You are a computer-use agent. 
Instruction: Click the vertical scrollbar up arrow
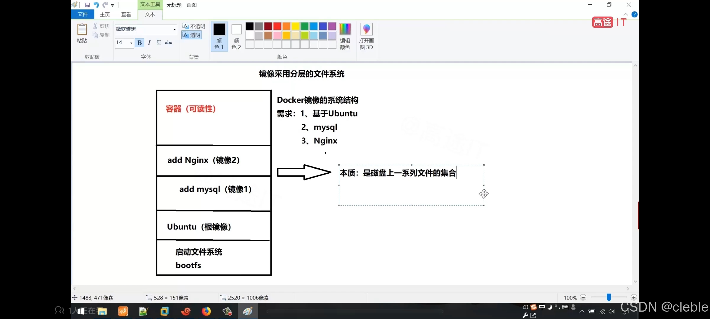click(635, 66)
